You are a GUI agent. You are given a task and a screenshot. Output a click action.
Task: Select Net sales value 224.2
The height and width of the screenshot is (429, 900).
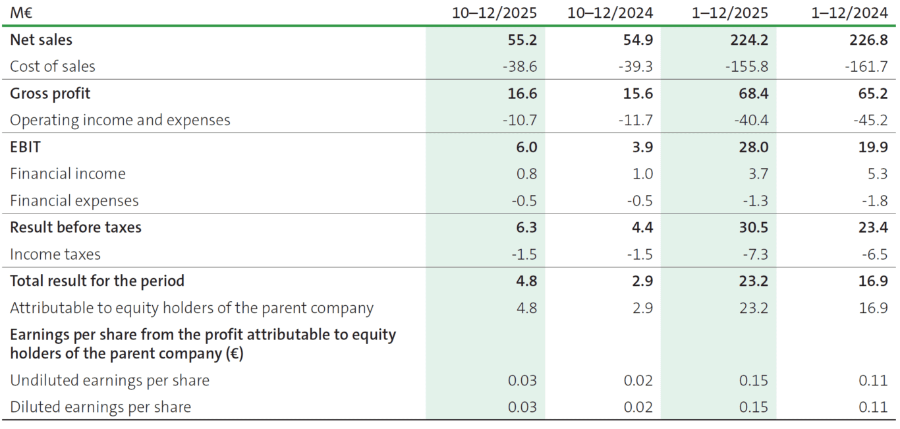pos(749,40)
